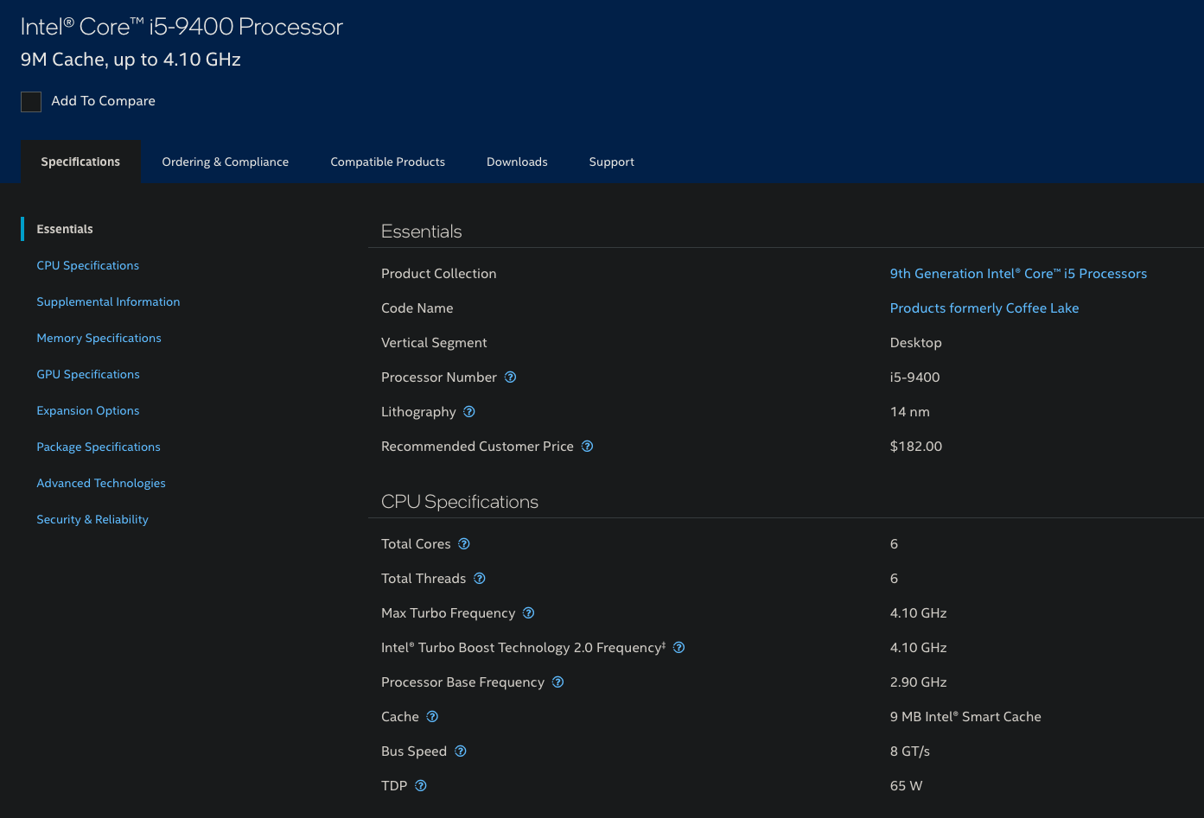
Task: Open info icon beside Max Turbo Frequency
Action: [x=529, y=612]
